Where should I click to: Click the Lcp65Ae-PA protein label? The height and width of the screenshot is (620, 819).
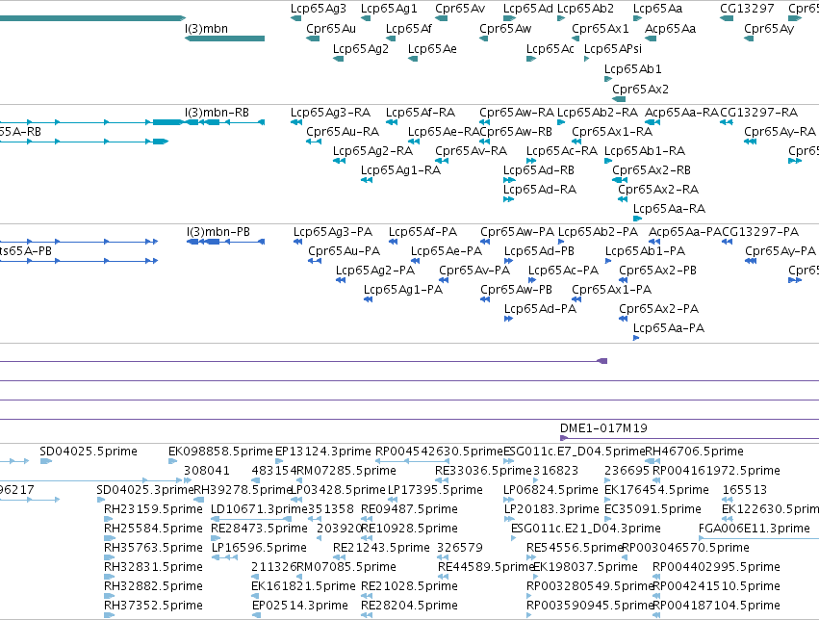(x=446, y=250)
